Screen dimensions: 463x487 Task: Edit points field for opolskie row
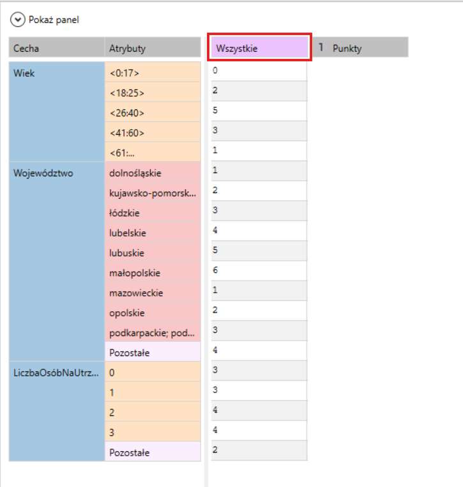(259, 311)
